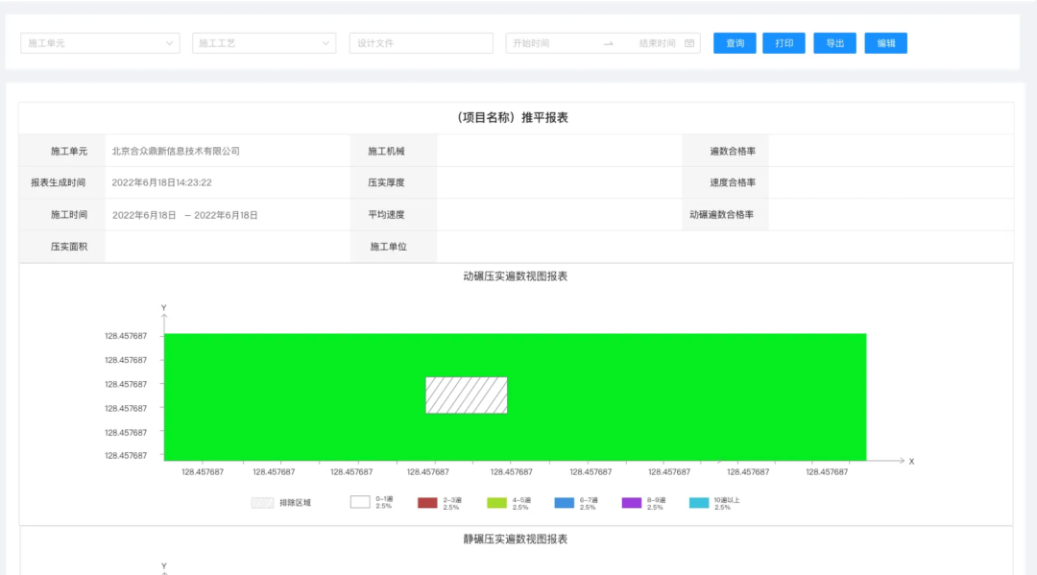Open the 施工单元 dropdown
Screen dimensions: 1037x575
coord(100,43)
